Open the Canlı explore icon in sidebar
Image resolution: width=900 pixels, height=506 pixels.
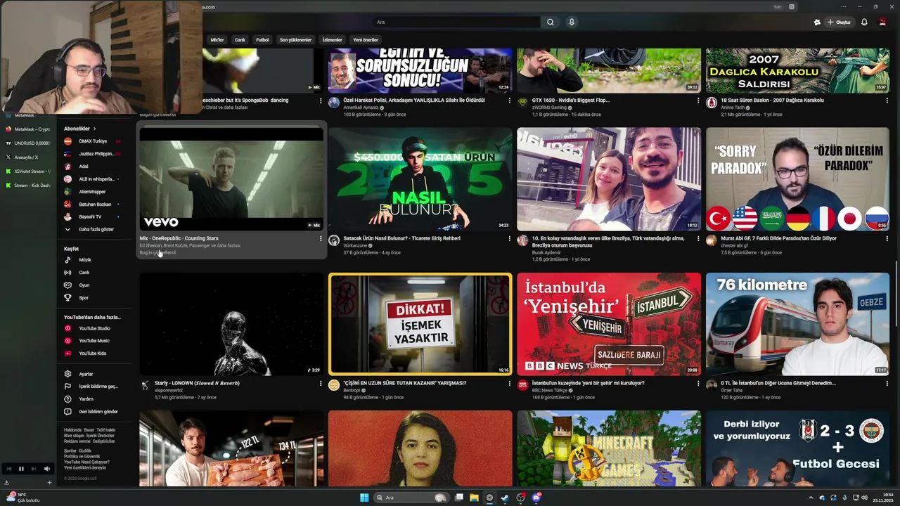tap(67, 273)
